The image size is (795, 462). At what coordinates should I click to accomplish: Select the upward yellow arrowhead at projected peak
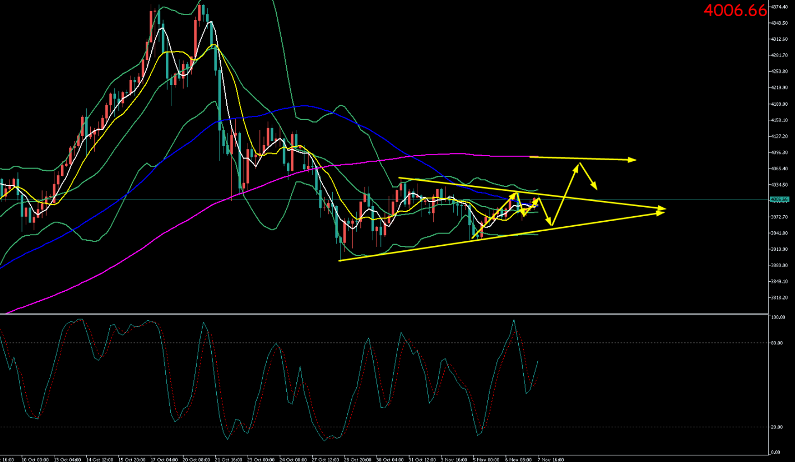(579, 165)
